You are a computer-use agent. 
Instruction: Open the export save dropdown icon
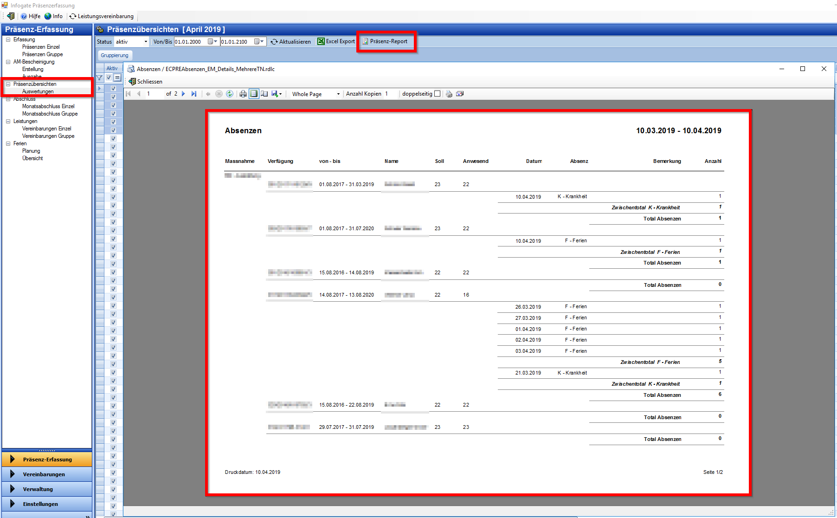(x=277, y=94)
